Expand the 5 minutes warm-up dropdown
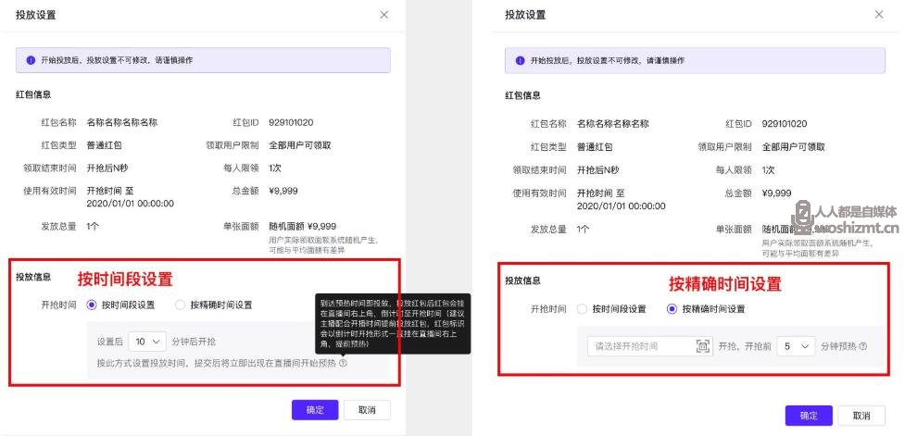The height and width of the screenshot is (436, 905). [796, 346]
